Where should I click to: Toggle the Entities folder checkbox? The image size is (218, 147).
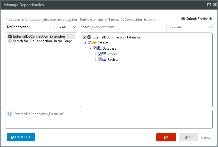[x=90, y=43]
